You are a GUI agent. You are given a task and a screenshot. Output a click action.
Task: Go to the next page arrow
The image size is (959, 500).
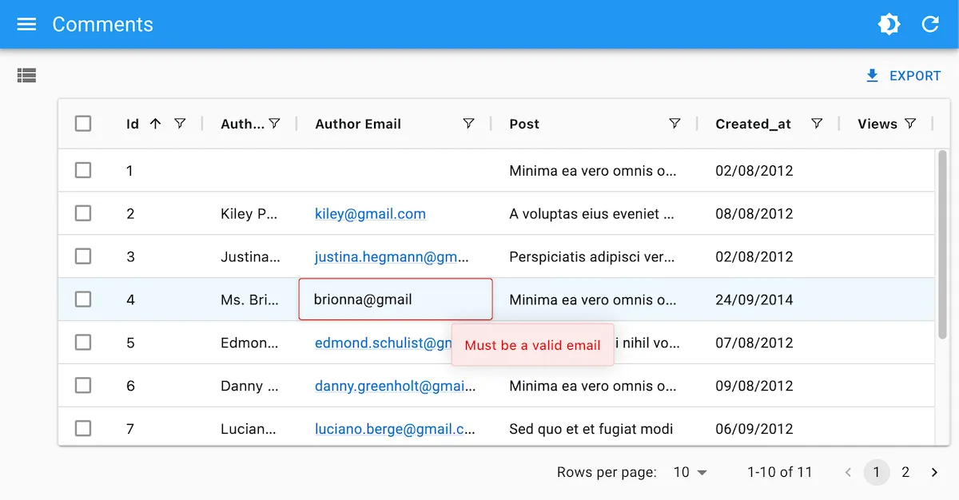click(934, 472)
